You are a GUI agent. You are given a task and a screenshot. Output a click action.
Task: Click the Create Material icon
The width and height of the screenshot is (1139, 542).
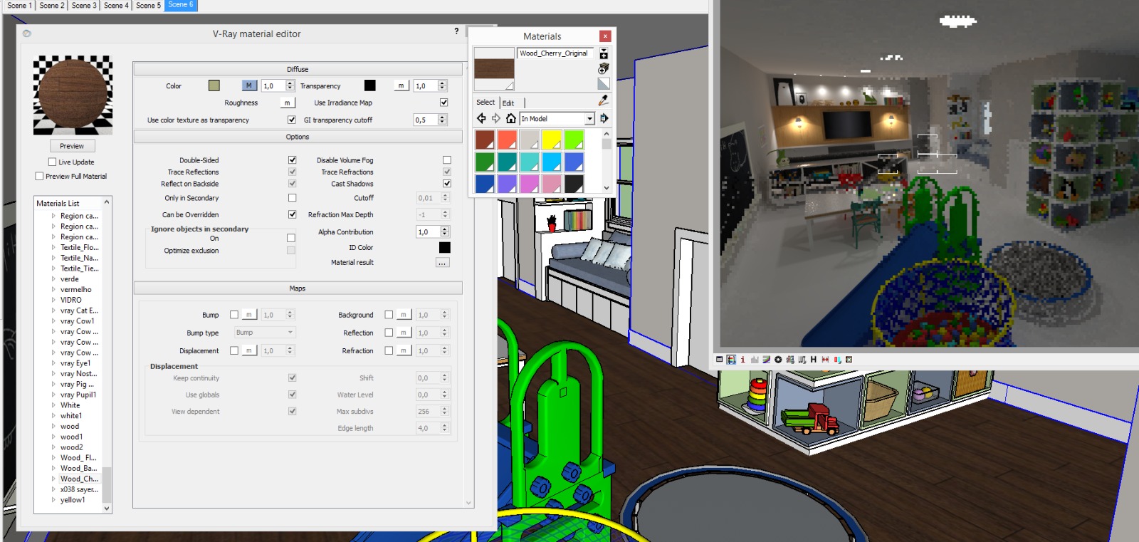point(604,54)
